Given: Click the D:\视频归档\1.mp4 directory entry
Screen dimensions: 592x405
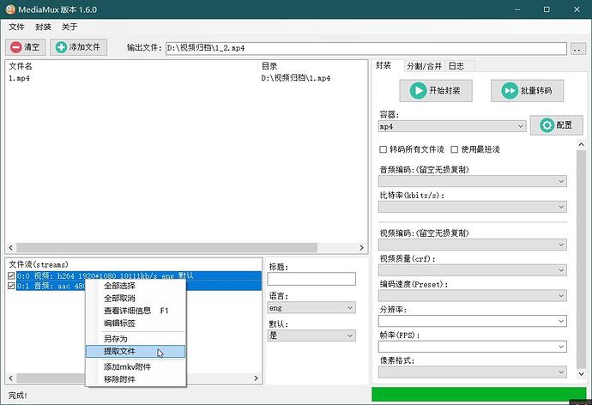Looking at the screenshot, I should (x=296, y=78).
